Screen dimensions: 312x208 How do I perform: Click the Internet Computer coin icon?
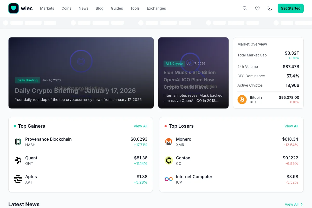click(x=168, y=179)
